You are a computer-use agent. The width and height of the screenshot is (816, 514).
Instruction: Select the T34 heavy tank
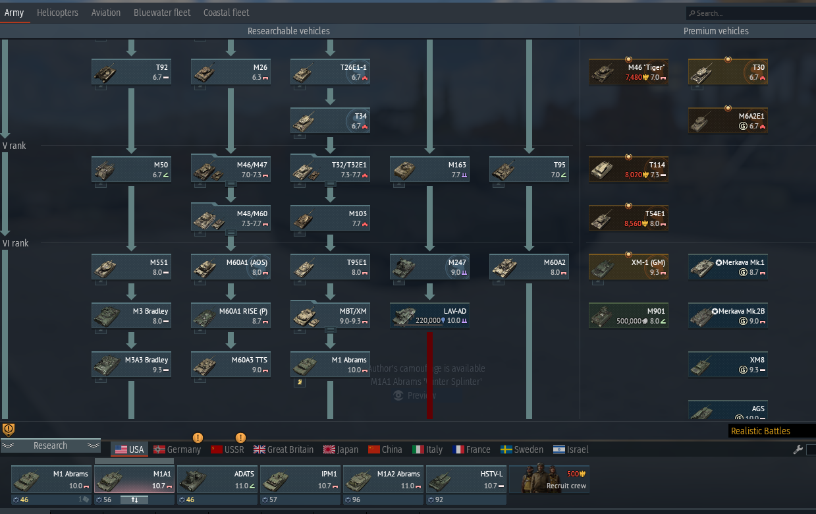(x=330, y=121)
